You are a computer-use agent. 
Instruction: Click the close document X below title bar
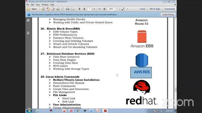[175, 5]
